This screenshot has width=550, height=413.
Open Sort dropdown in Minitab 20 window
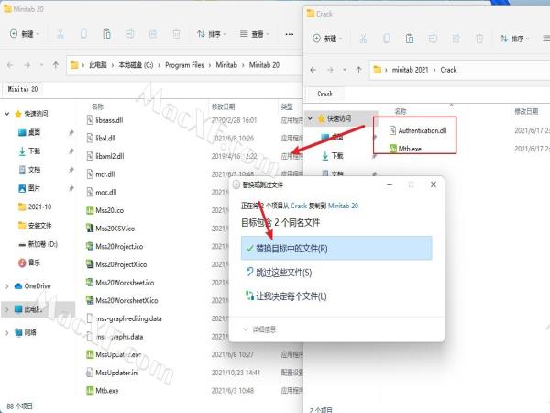[x=212, y=34]
